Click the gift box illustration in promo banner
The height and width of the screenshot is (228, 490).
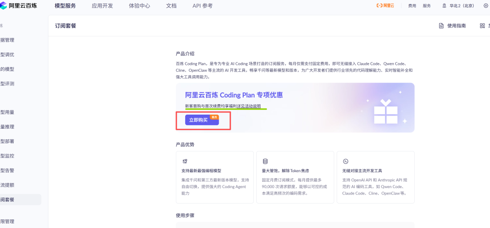pyautogui.click(x=386, y=111)
